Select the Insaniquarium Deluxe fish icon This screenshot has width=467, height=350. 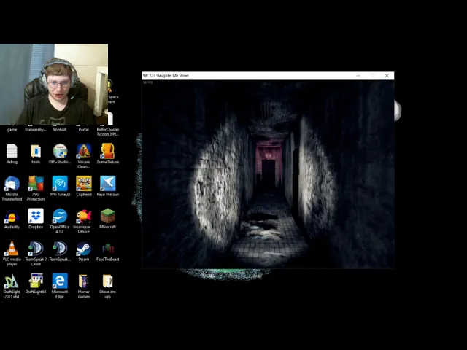click(x=84, y=216)
